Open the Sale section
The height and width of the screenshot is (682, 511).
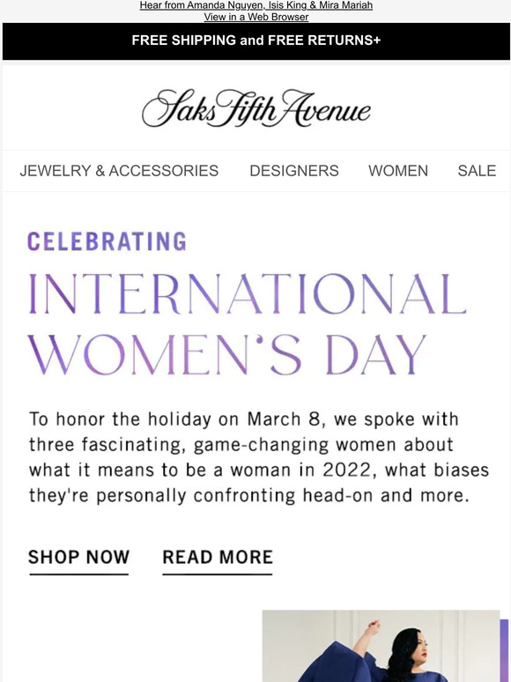(477, 171)
